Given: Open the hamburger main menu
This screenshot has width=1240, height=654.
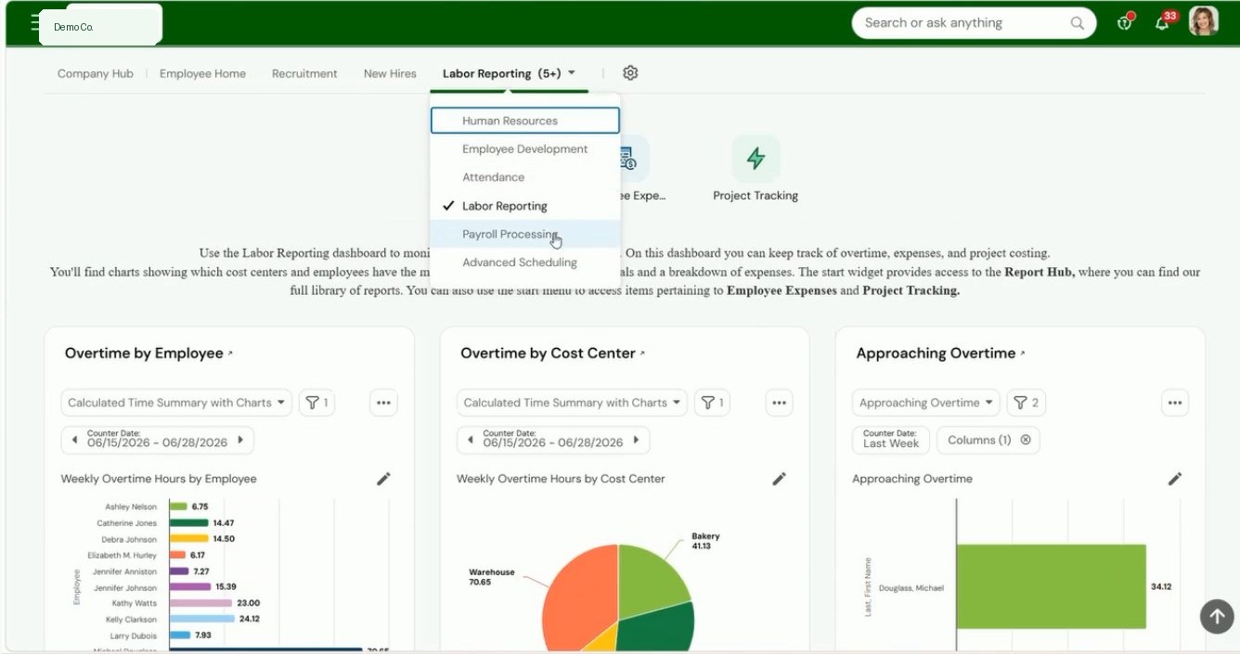Looking at the screenshot, I should 34,23.
